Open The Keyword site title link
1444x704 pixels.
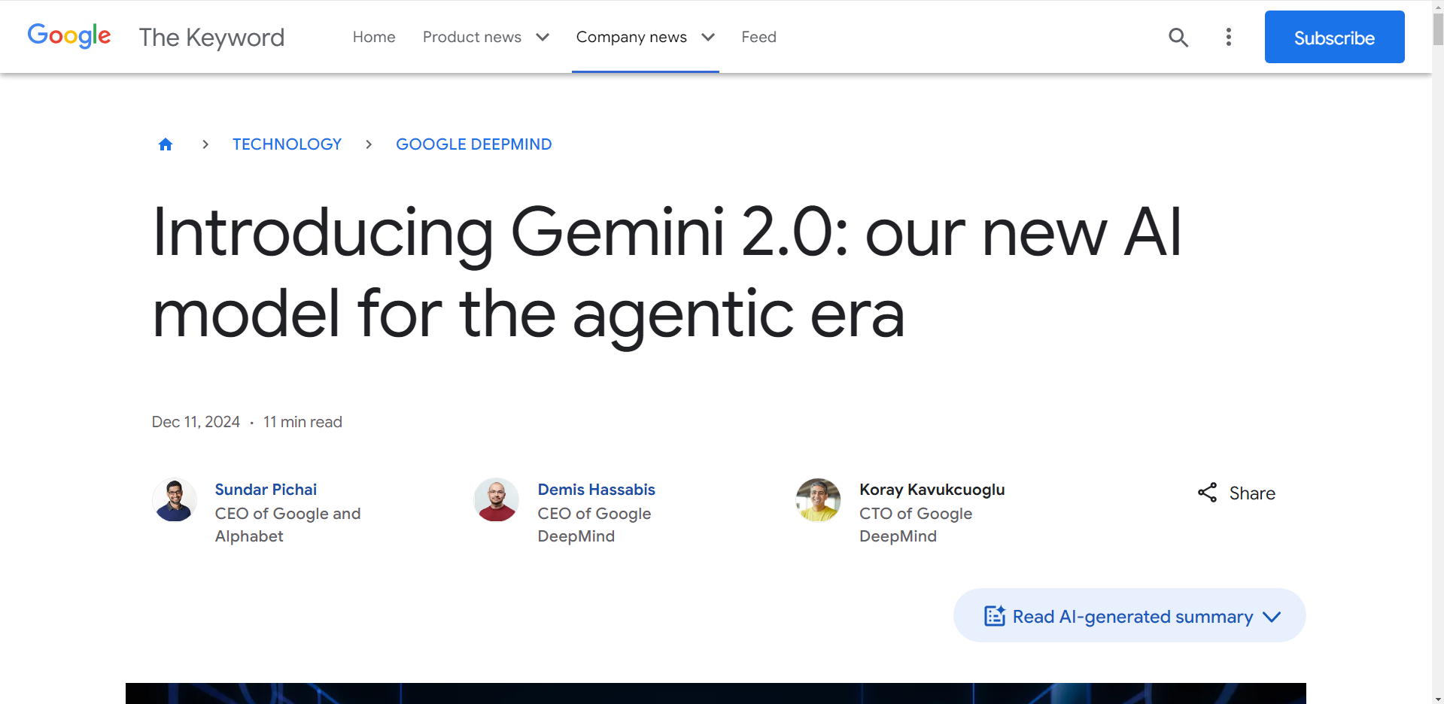(211, 37)
